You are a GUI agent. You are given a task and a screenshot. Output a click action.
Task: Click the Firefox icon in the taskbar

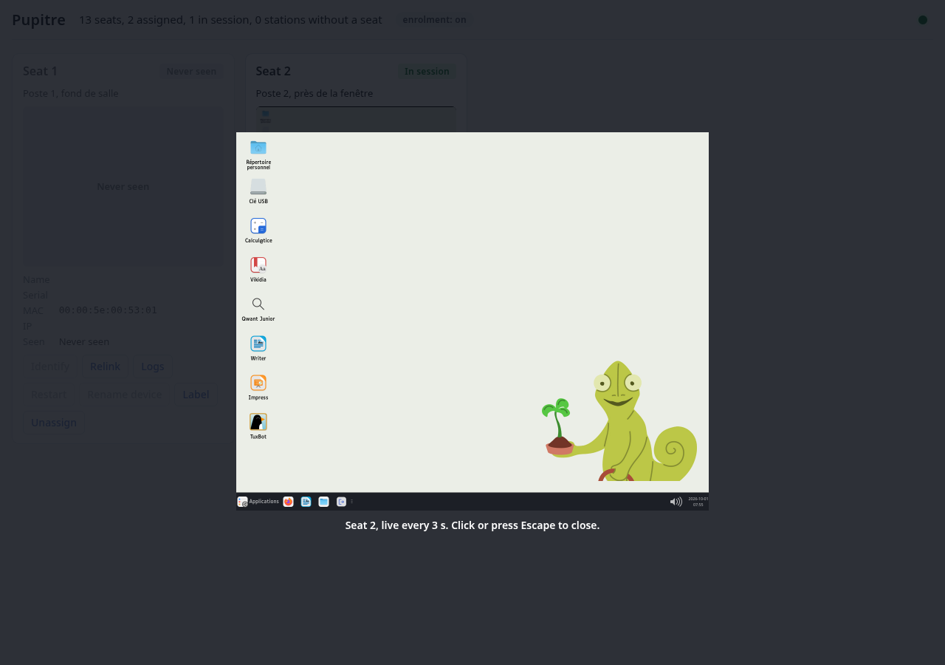[x=289, y=502]
